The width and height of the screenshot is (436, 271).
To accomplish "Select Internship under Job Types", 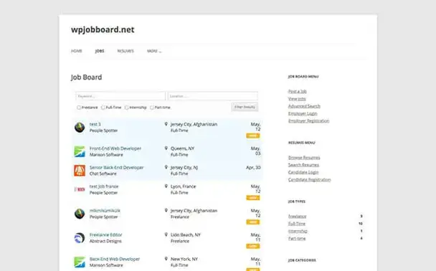I will (298, 231).
